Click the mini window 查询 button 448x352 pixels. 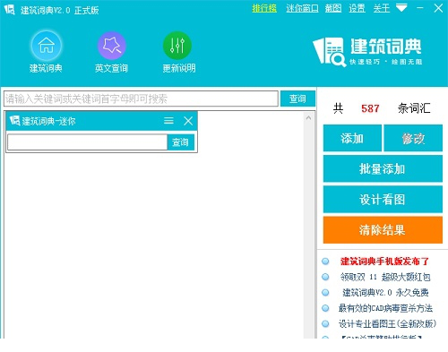181,142
